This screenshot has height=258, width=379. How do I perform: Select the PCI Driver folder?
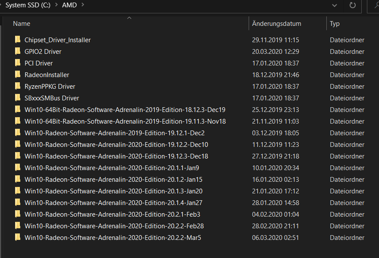coord(38,63)
